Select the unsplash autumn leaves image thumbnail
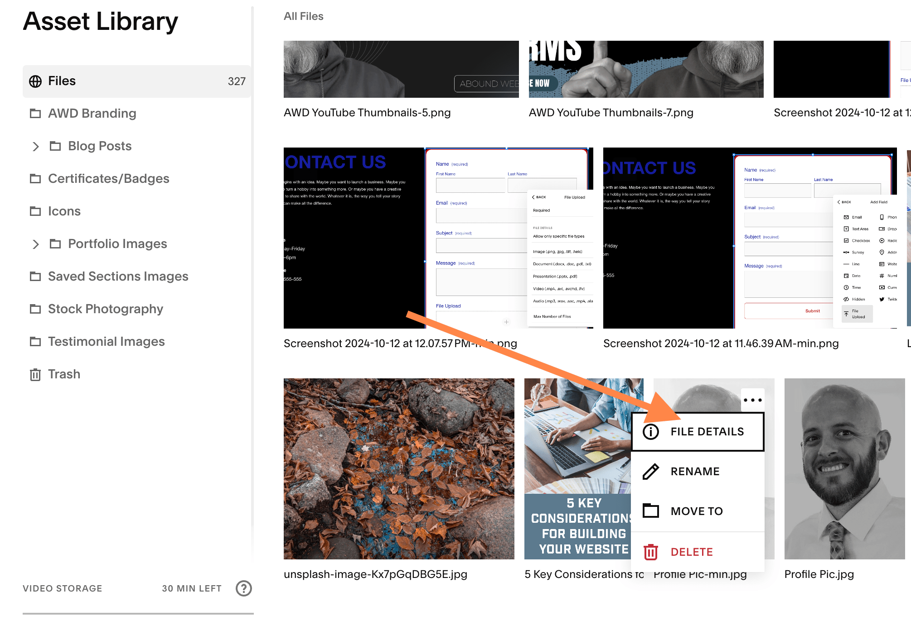 [399, 469]
